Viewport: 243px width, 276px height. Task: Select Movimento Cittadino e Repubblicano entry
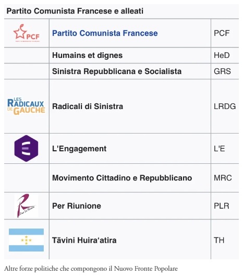point(122,178)
